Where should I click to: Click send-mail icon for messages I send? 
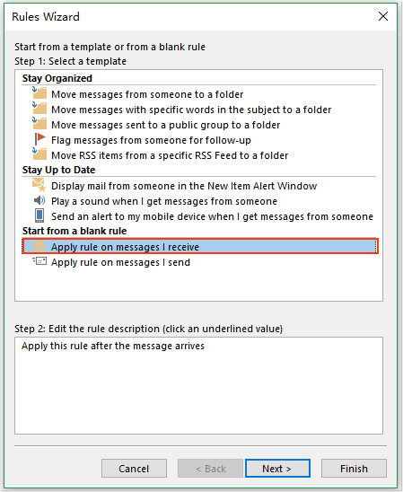39,261
